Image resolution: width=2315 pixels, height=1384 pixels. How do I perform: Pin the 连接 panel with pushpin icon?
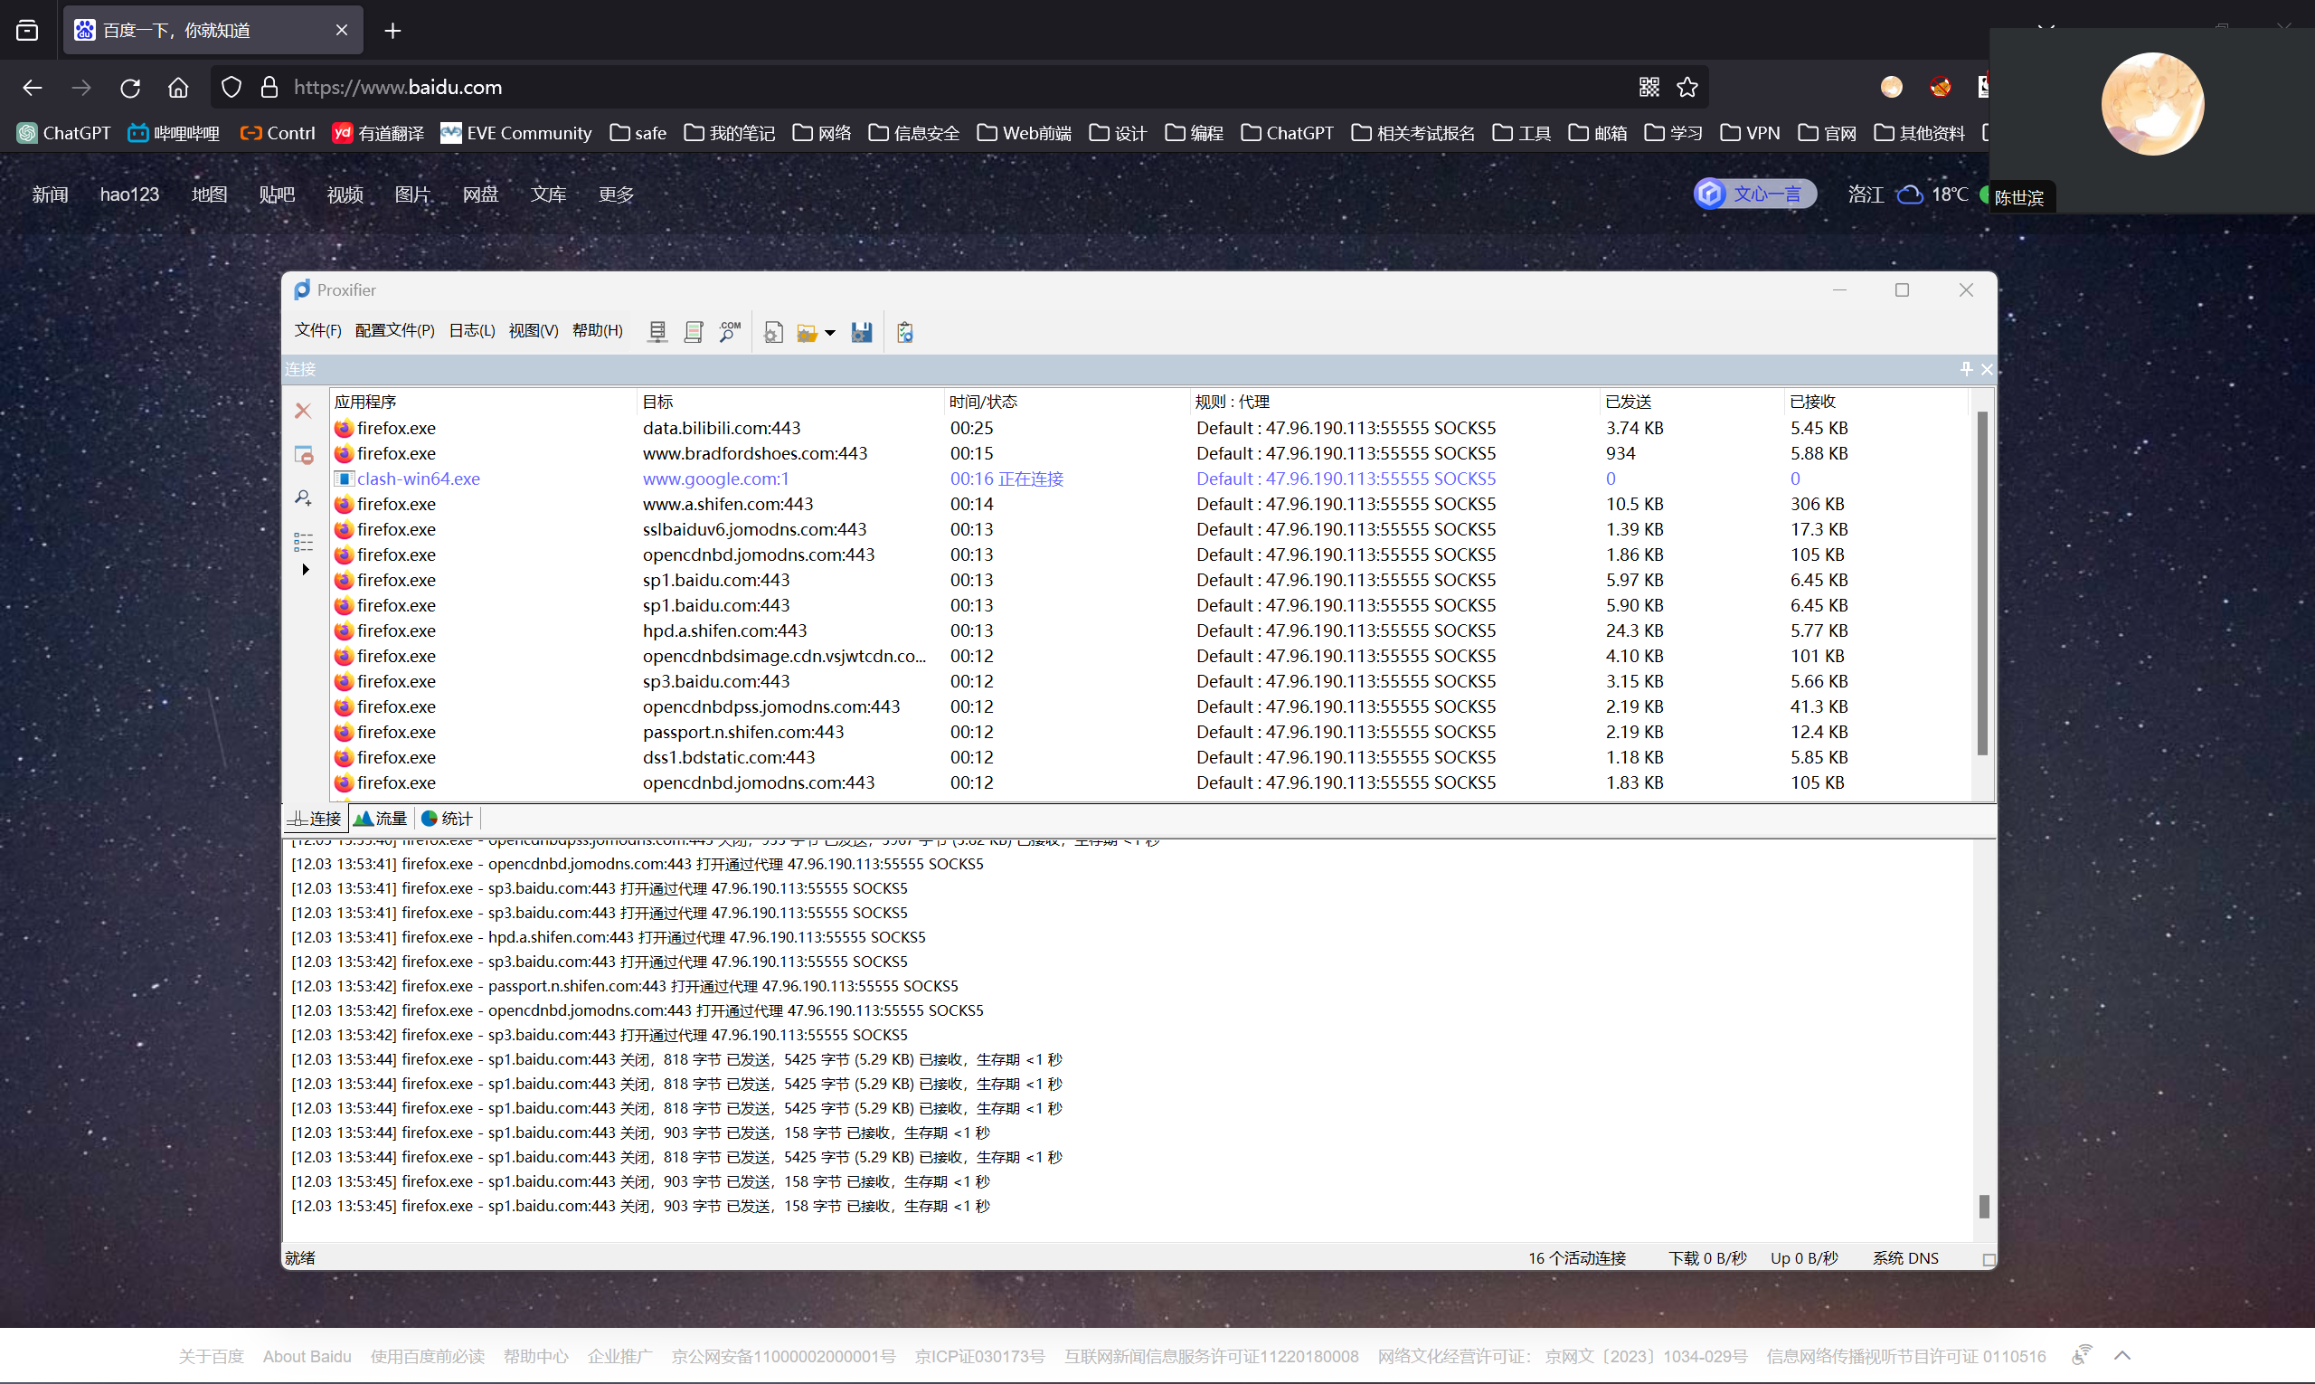point(1965,369)
